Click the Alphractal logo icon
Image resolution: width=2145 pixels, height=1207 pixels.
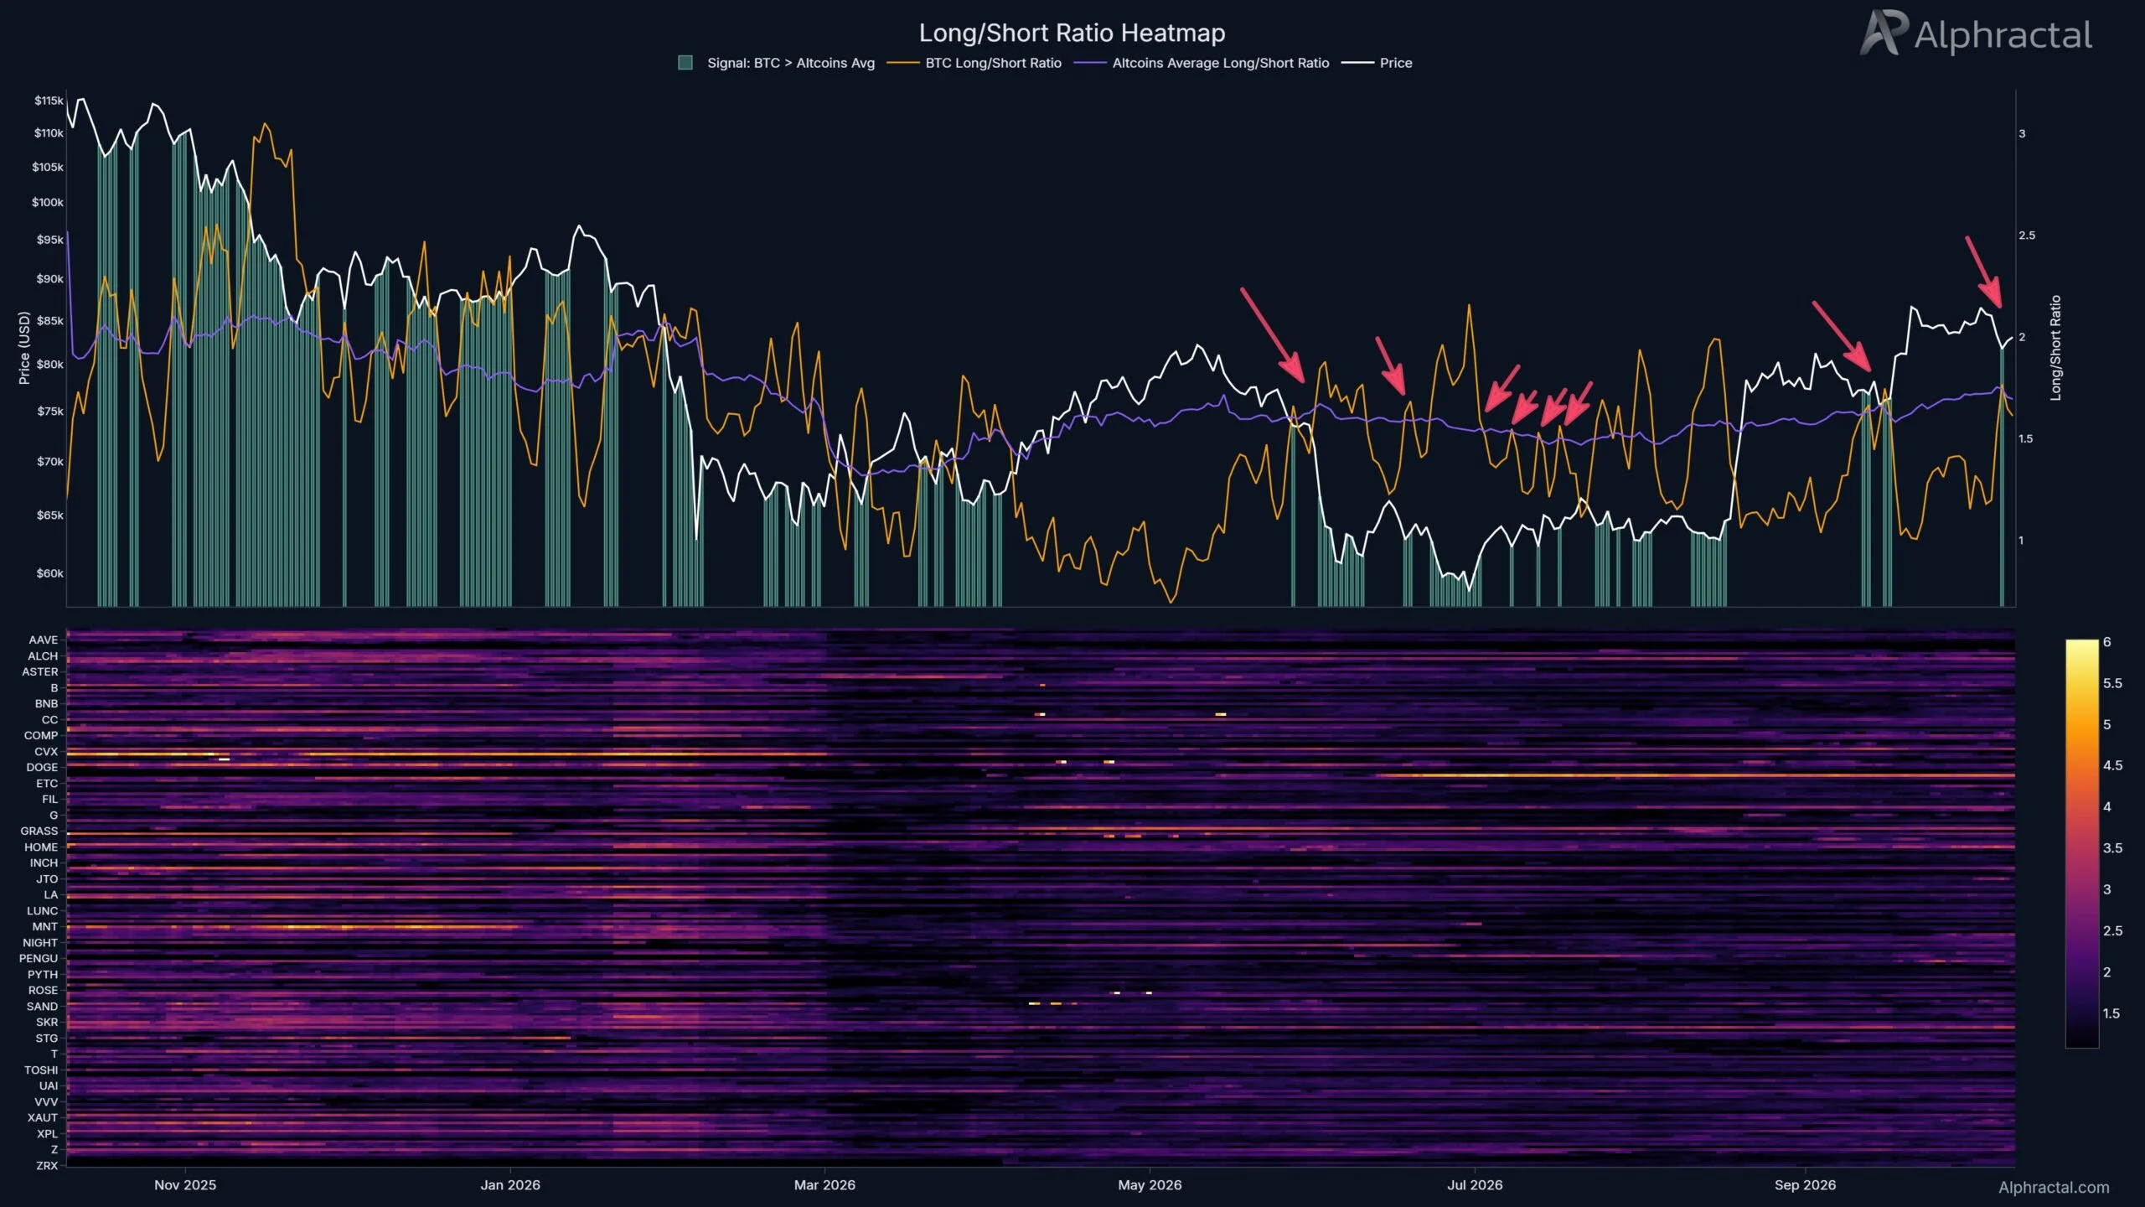coord(1883,33)
